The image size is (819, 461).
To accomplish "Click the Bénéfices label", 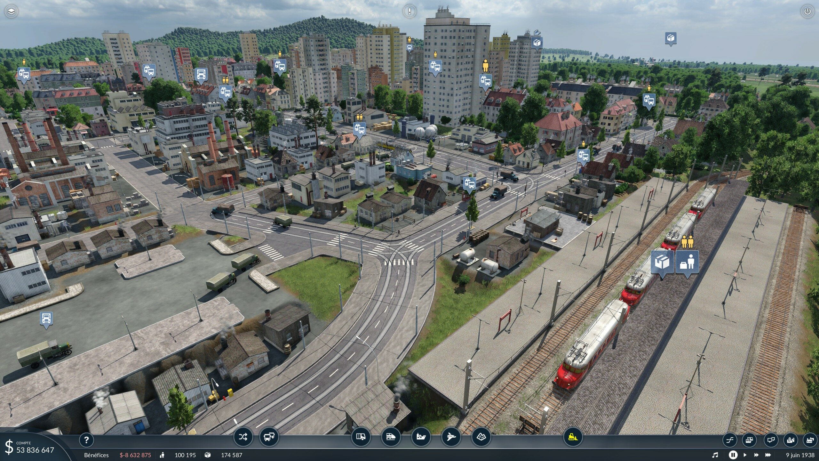I will (96, 455).
